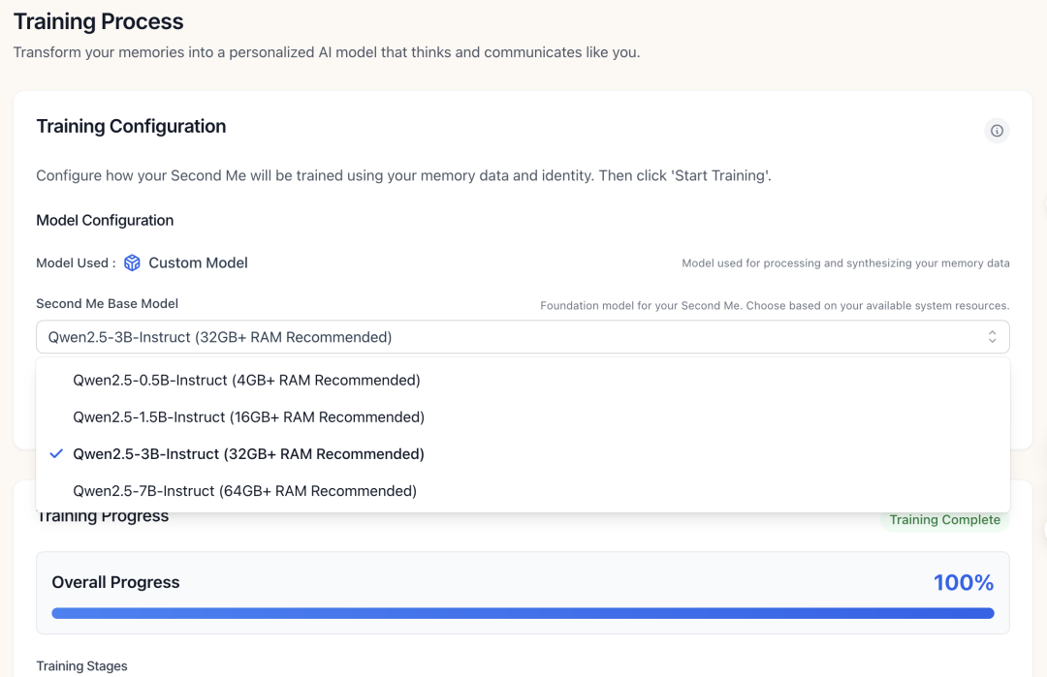The image size is (1047, 677).
Task: Click the info icon in Training Configuration
Action: 997,131
